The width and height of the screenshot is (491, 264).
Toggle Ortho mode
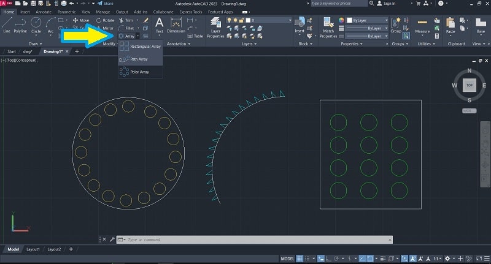(x=328, y=258)
